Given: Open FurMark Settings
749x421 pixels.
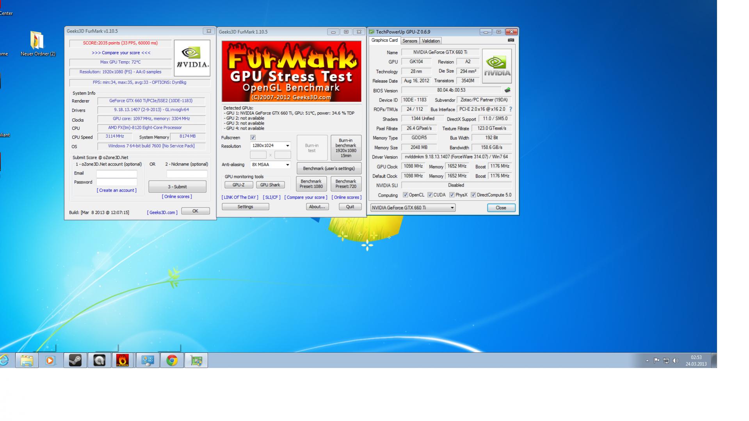Looking at the screenshot, I should [246, 207].
